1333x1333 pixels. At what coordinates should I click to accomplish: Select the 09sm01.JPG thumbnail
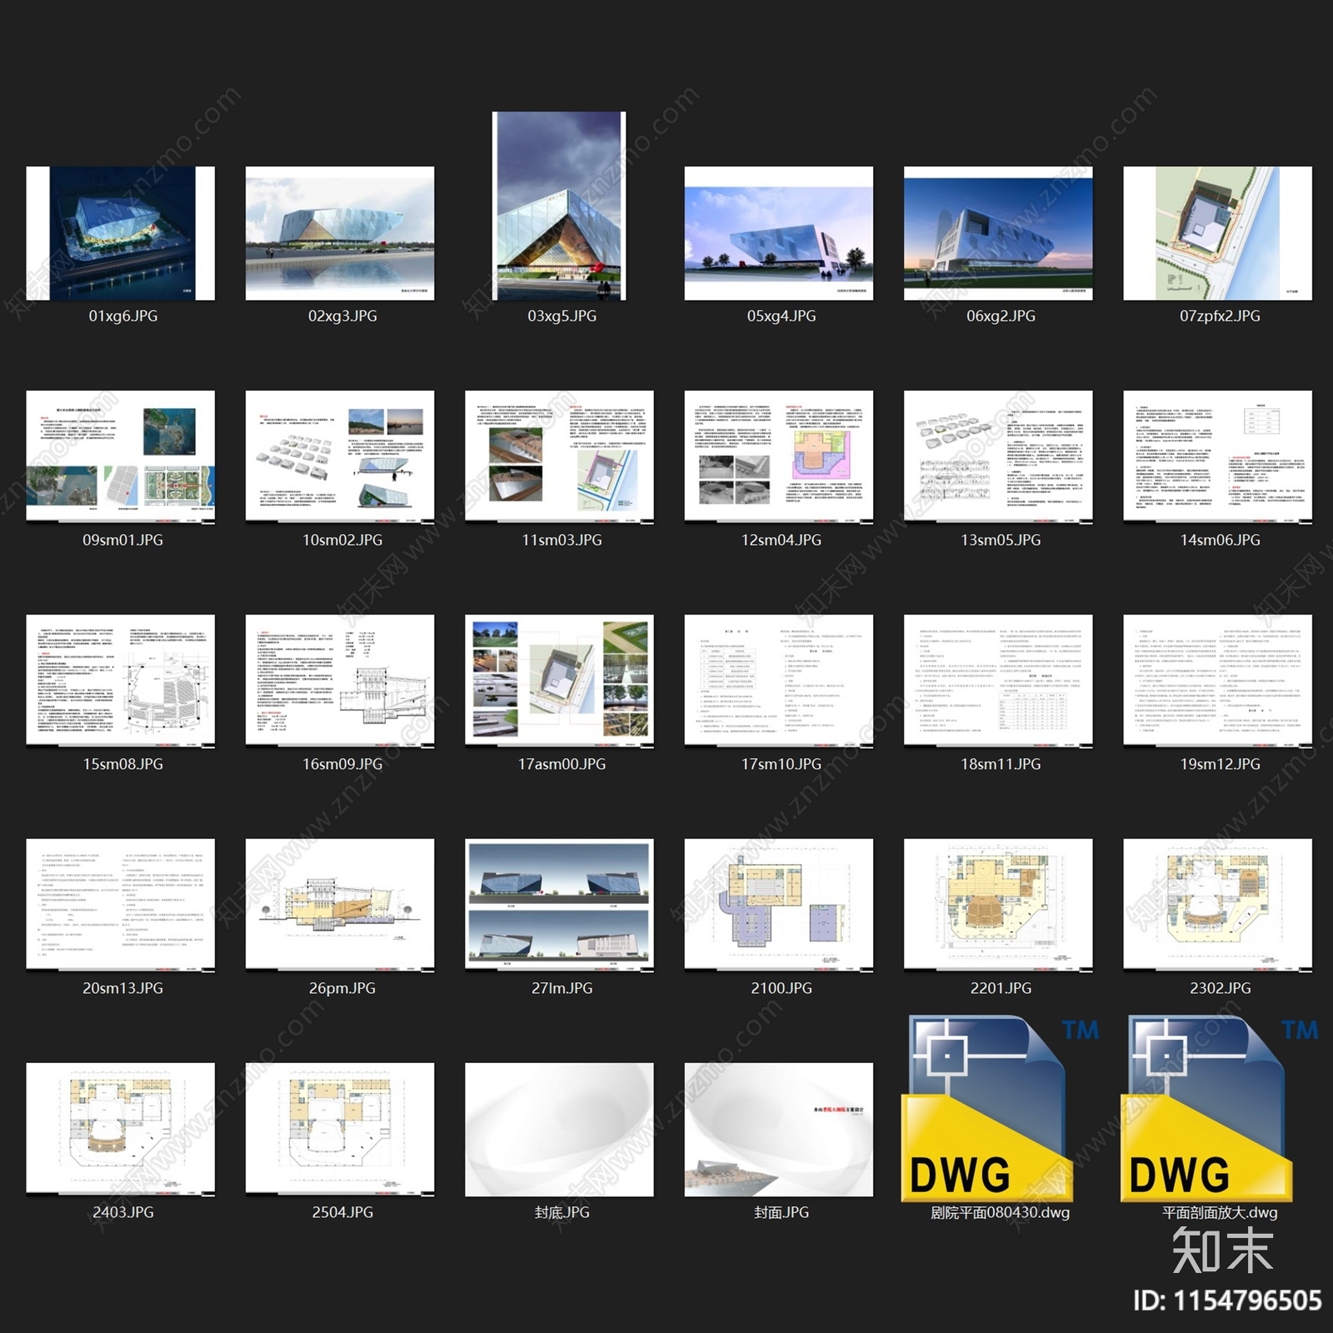[x=121, y=457]
